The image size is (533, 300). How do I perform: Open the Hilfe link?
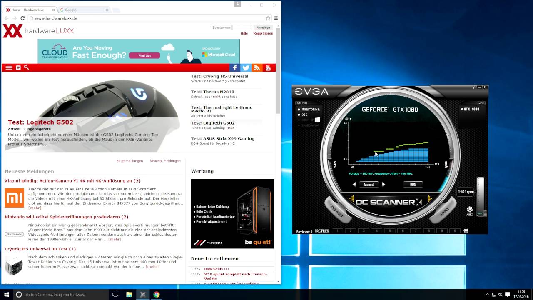[244, 33]
